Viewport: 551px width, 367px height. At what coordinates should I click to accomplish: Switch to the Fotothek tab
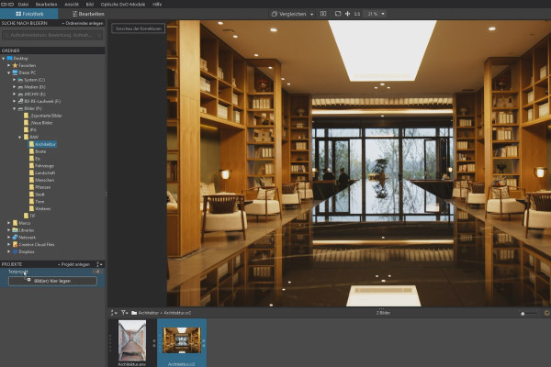point(29,14)
